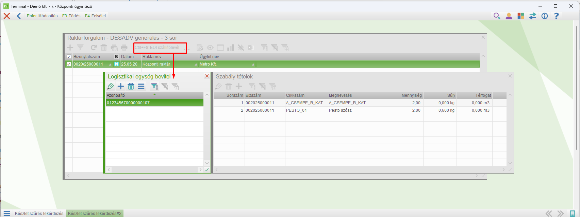This screenshot has height=217, width=580.
Task: Open the list menu icon in Logisztikai egység bevitel
Action: (141, 86)
